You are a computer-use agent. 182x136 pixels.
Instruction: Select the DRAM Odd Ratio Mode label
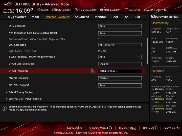click(22, 64)
